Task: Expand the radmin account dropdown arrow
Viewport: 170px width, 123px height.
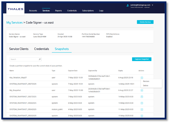Action: tap(152, 5)
